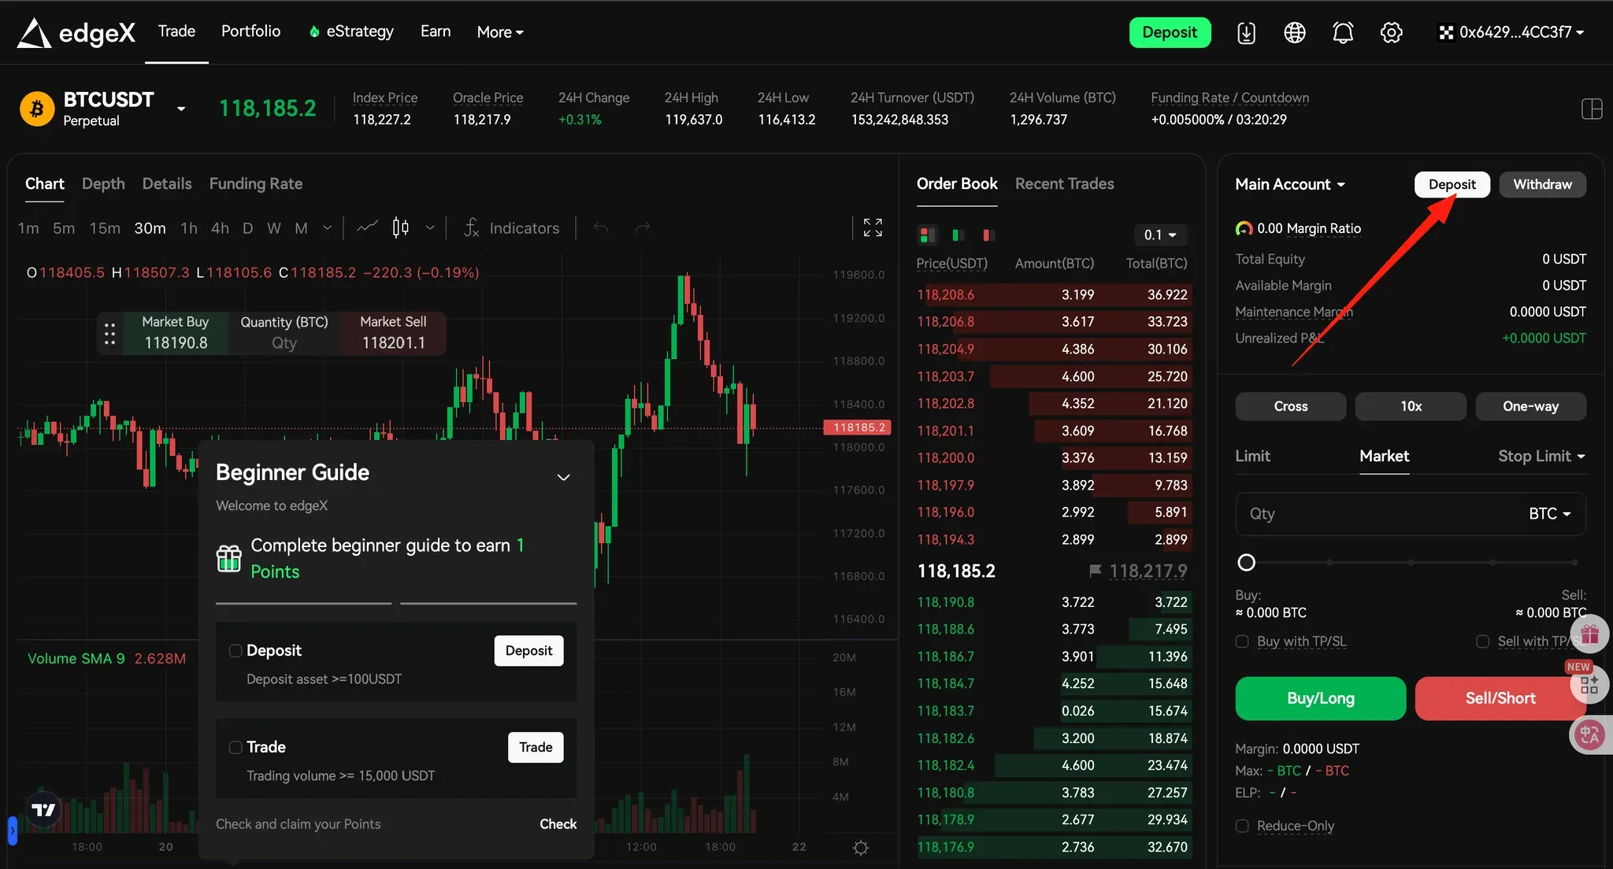Viewport: 1613px width, 869px height.
Task: Click the order size slider handle
Action: pyautogui.click(x=1246, y=562)
